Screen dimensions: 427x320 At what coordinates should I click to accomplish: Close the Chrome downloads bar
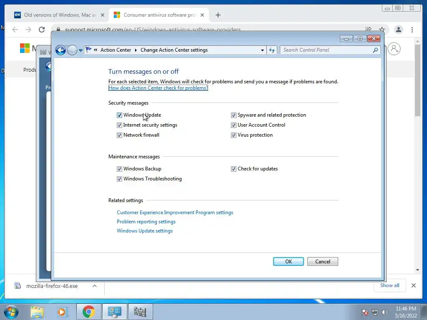[413, 285]
